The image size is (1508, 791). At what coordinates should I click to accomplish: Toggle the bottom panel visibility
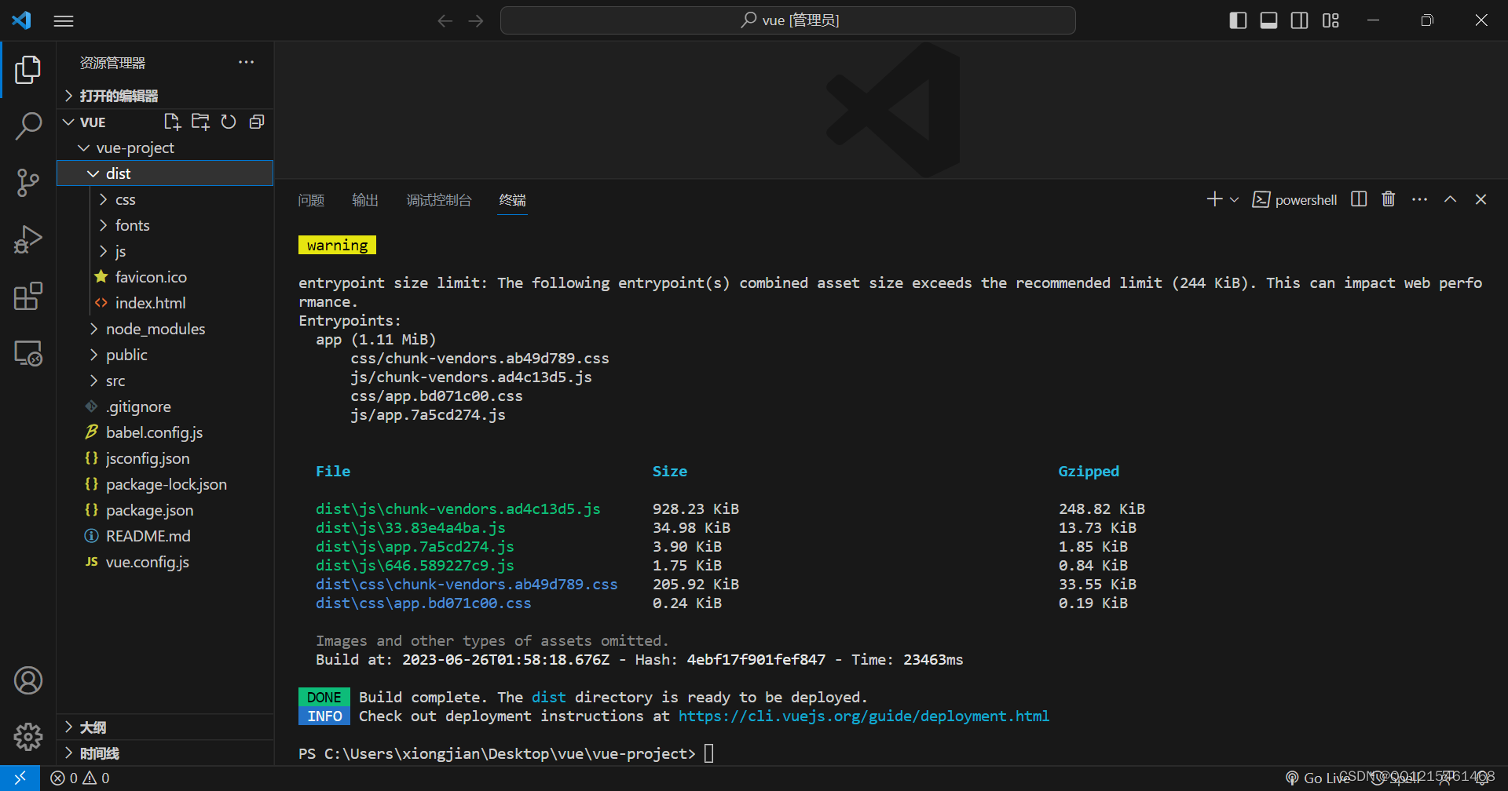[1268, 21]
